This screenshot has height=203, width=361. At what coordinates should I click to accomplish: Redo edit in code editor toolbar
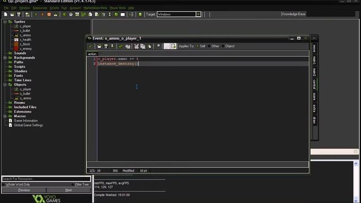point(128,46)
